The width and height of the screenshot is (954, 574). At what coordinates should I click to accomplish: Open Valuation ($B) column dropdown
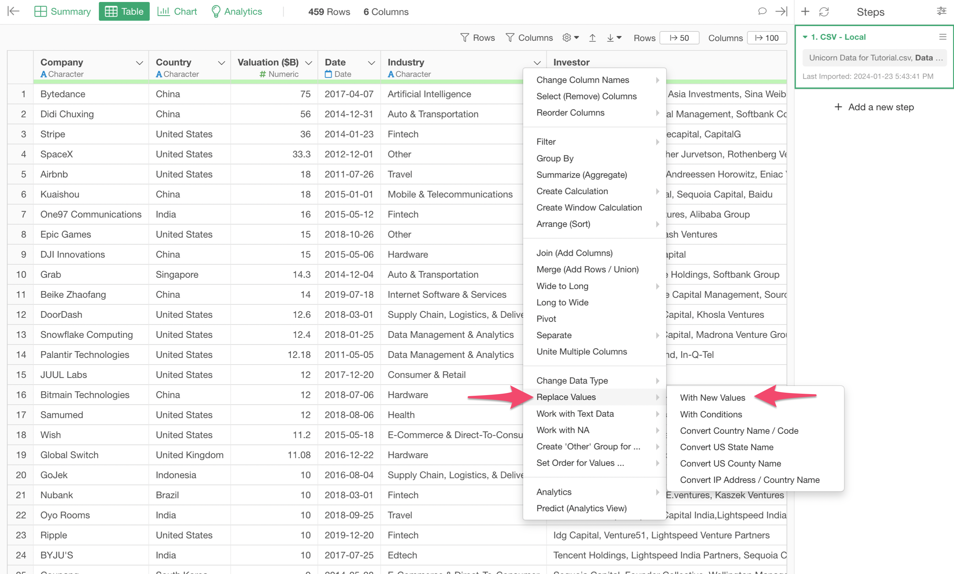coord(309,63)
